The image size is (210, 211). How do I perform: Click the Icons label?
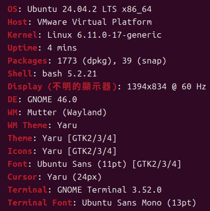20,151
